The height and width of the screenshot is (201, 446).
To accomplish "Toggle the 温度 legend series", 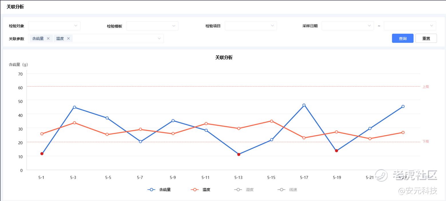I will tap(201, 190).
